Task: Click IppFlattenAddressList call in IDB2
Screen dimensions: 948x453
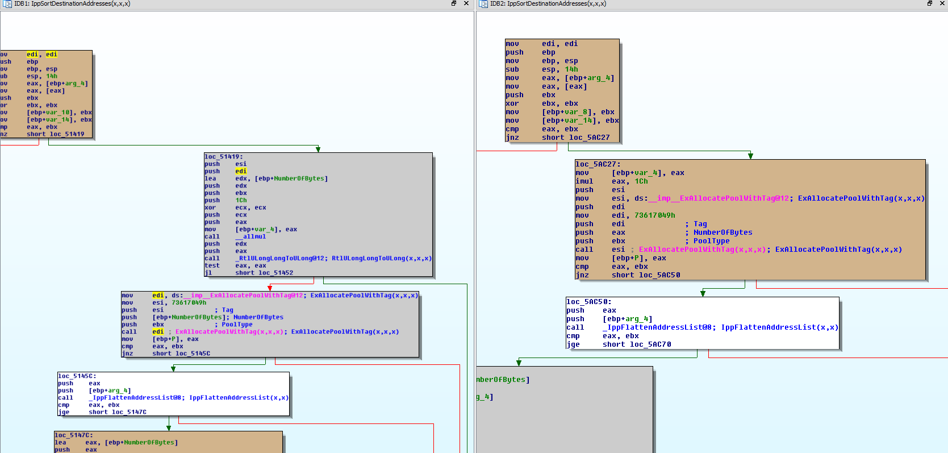Action: (702, 327)
